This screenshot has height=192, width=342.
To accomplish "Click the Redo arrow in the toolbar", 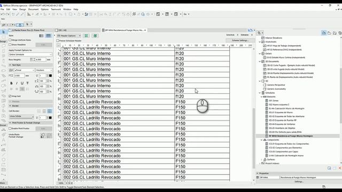I will tap(7, 14).
